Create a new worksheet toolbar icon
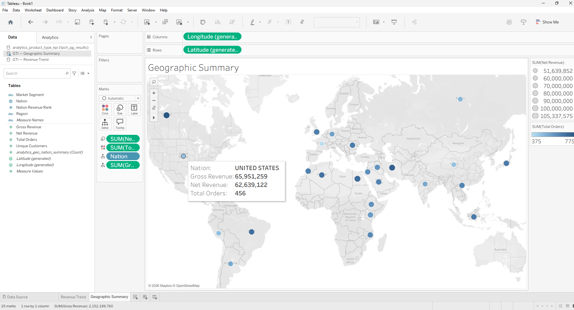The image size is (574, 310). pos(147,22)
